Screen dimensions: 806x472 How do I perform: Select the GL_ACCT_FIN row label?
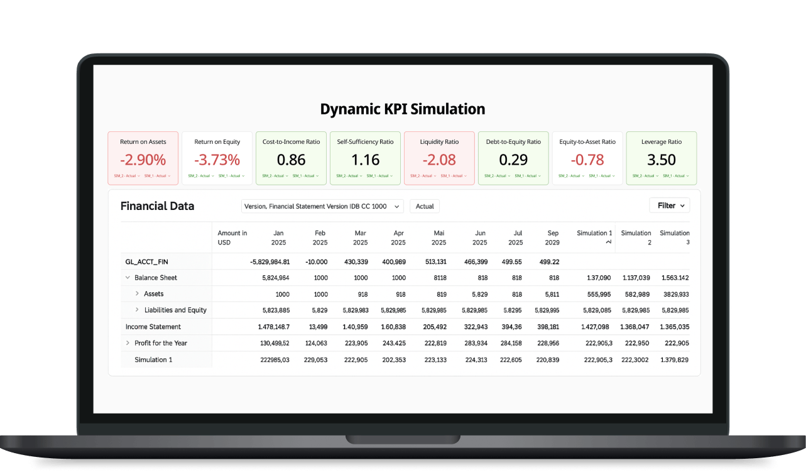coord(146,261)
